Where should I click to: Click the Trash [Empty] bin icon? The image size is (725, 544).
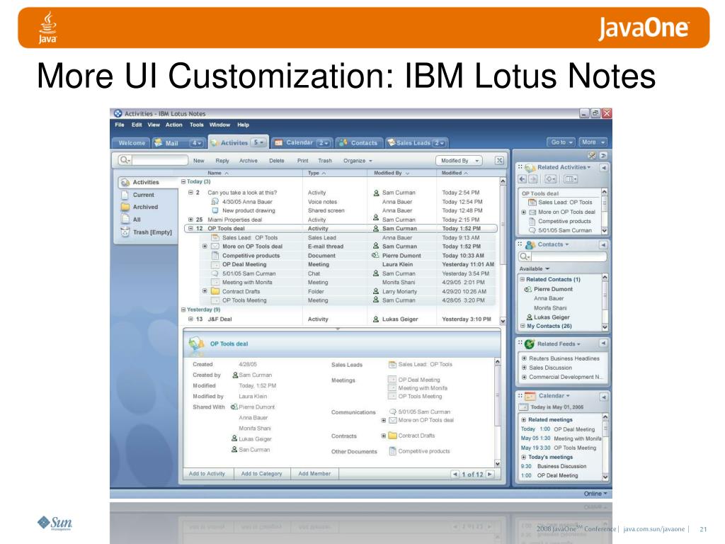pyautogui.click(x=125, y=232)
